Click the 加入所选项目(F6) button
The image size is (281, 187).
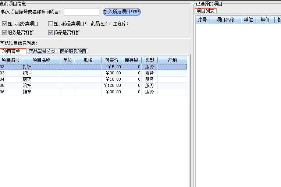[122, 12]
